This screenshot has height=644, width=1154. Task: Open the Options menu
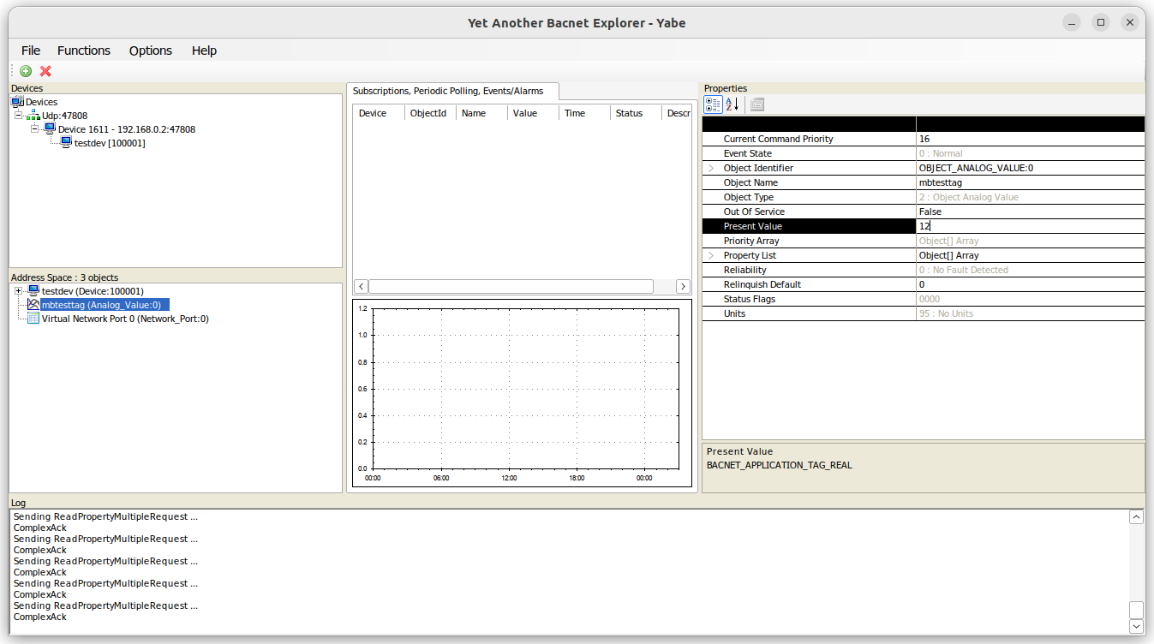[151, 51]
